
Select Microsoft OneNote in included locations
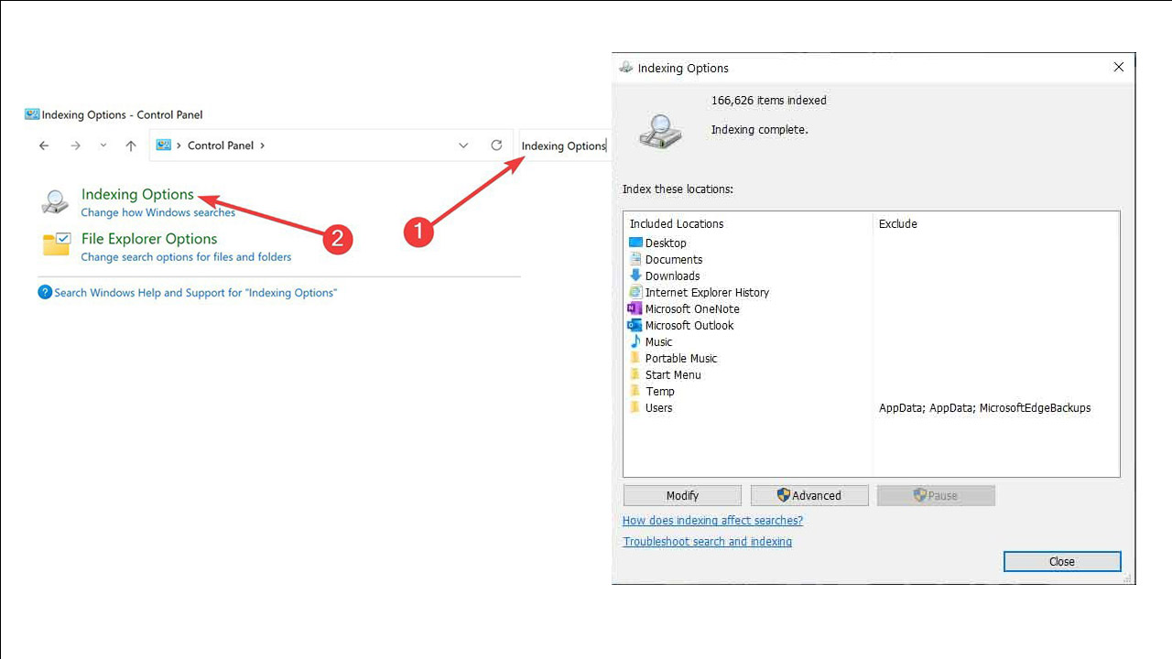coord(691,309)
